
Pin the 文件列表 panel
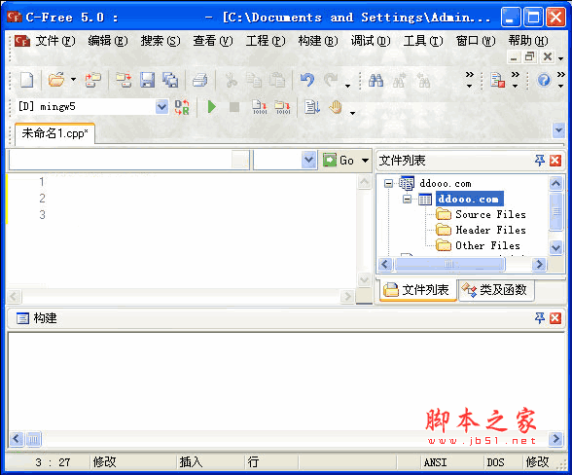[x=540, y=161]
